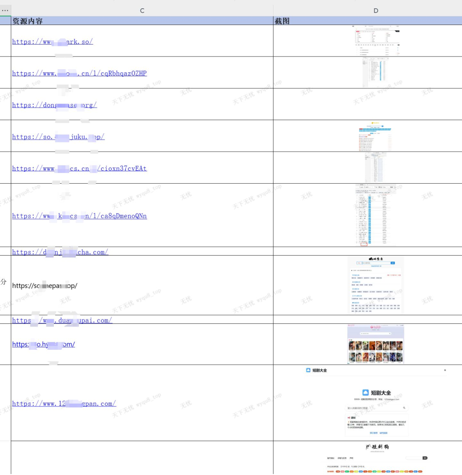The height and width of the screenshot is (475, 462).
Task: Open the link containing juku
Action: [x=58, y=137]
